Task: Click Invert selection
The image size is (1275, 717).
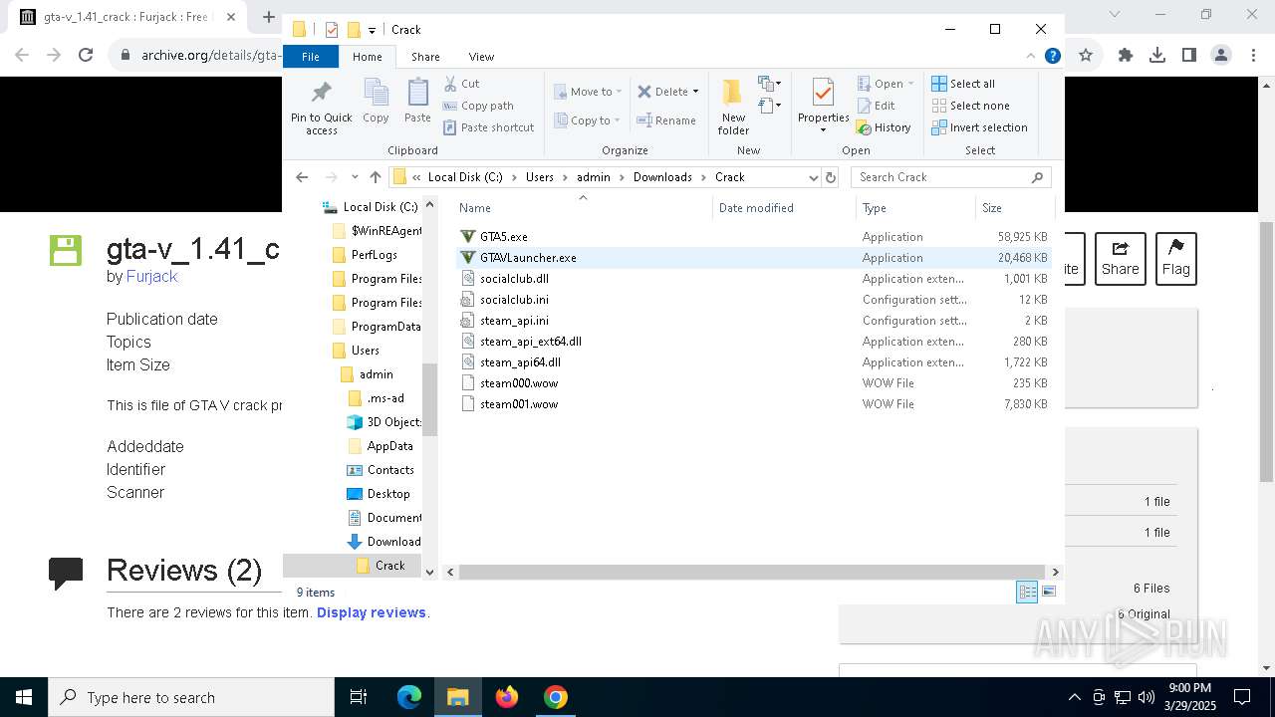Action: [979, 127]
